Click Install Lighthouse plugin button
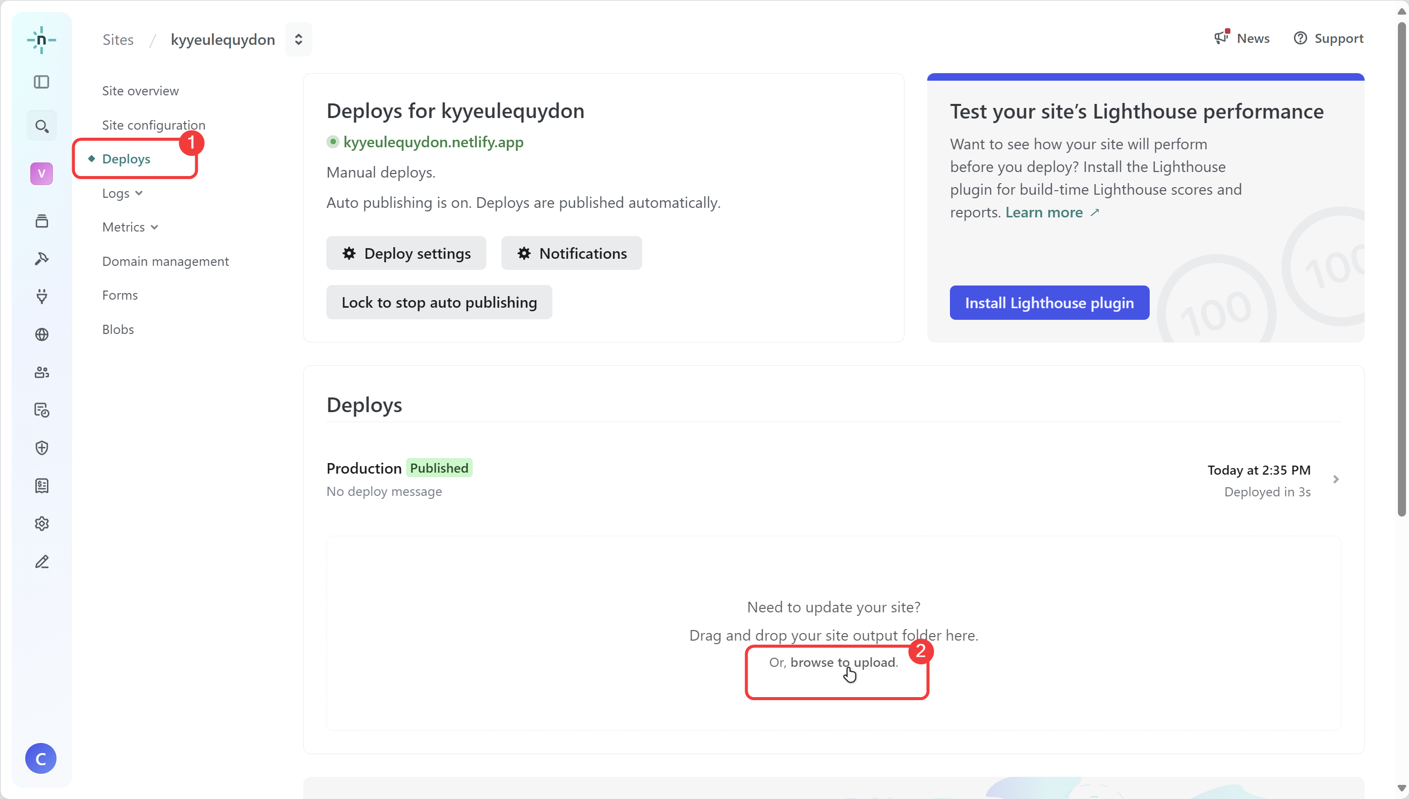This screenshot has height=799, width=1409. [x=1048, y=302]
